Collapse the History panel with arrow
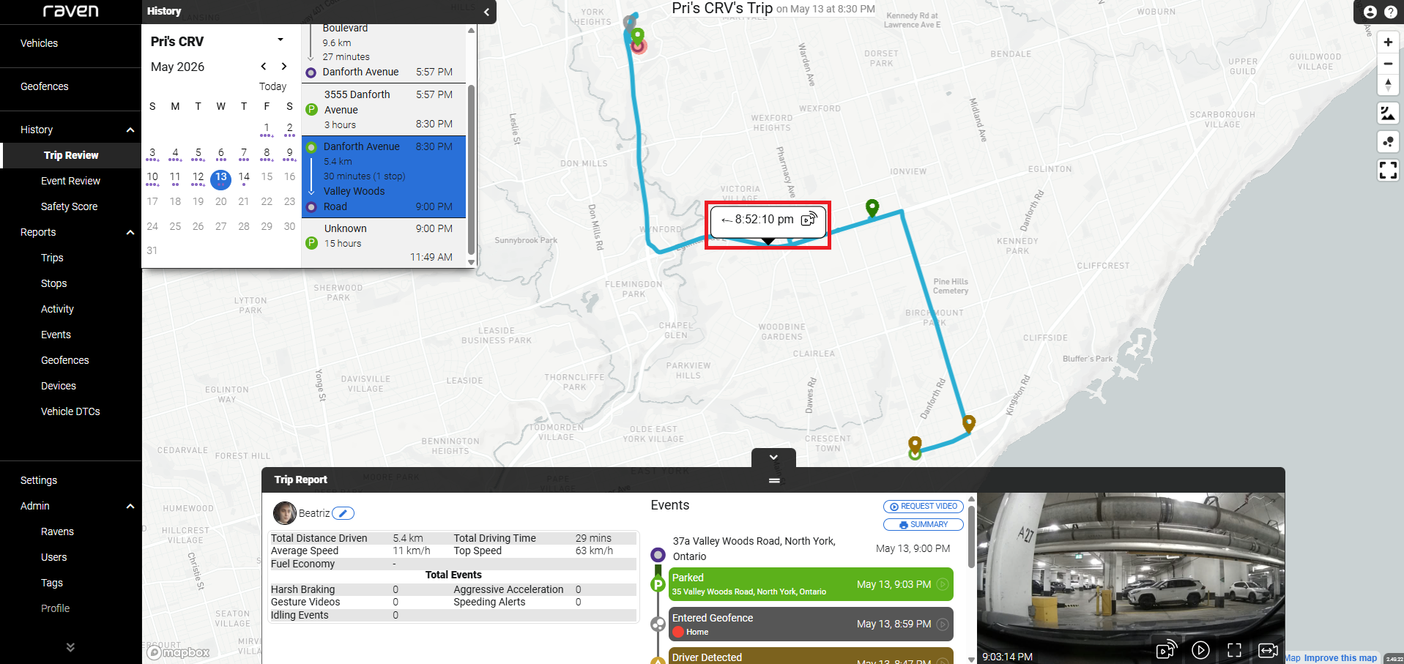 [x=487, y=12]
